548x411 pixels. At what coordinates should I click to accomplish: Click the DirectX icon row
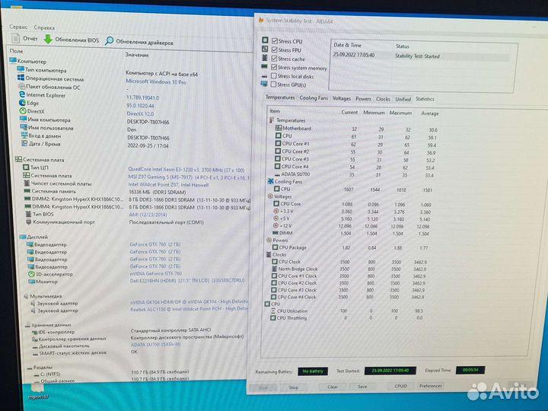click(32, 111)
